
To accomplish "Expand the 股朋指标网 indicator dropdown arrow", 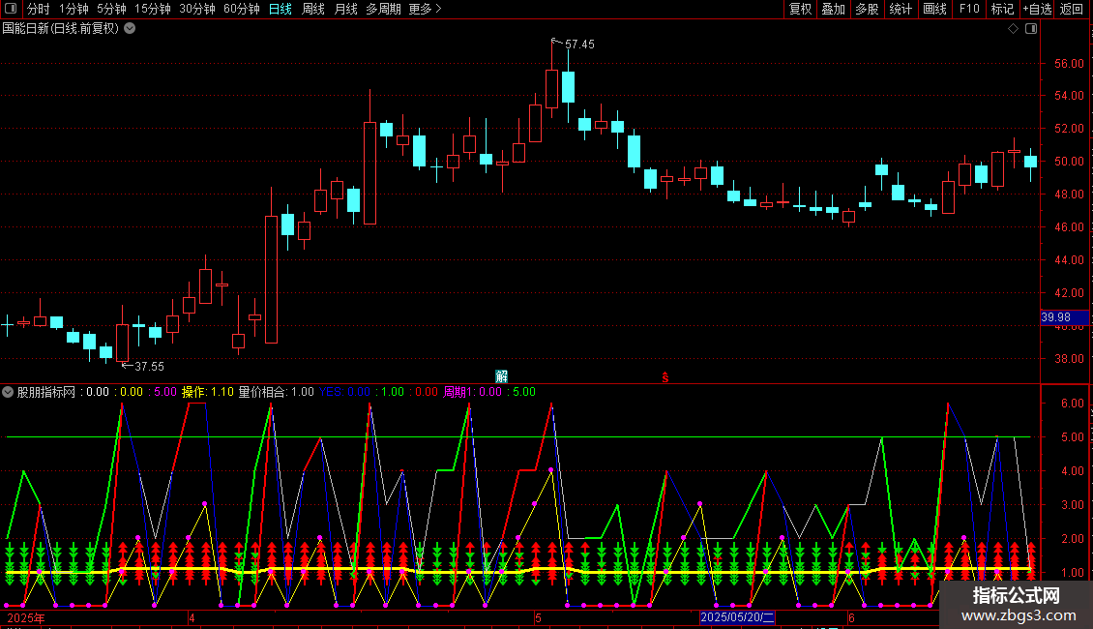I will (9, 392).
